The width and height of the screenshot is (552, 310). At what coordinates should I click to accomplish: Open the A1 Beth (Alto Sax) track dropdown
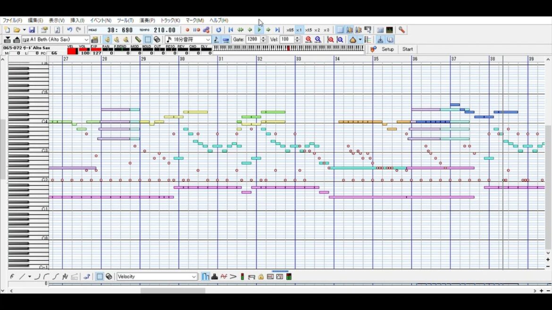86,40
